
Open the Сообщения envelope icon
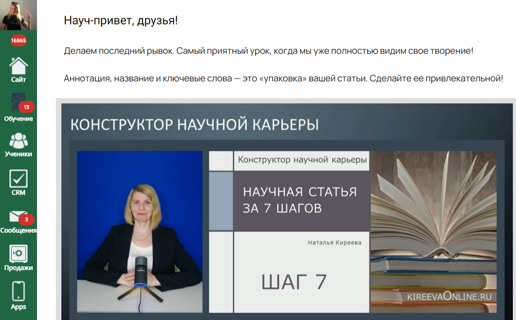pyautogui.click(x=18, y=217)
